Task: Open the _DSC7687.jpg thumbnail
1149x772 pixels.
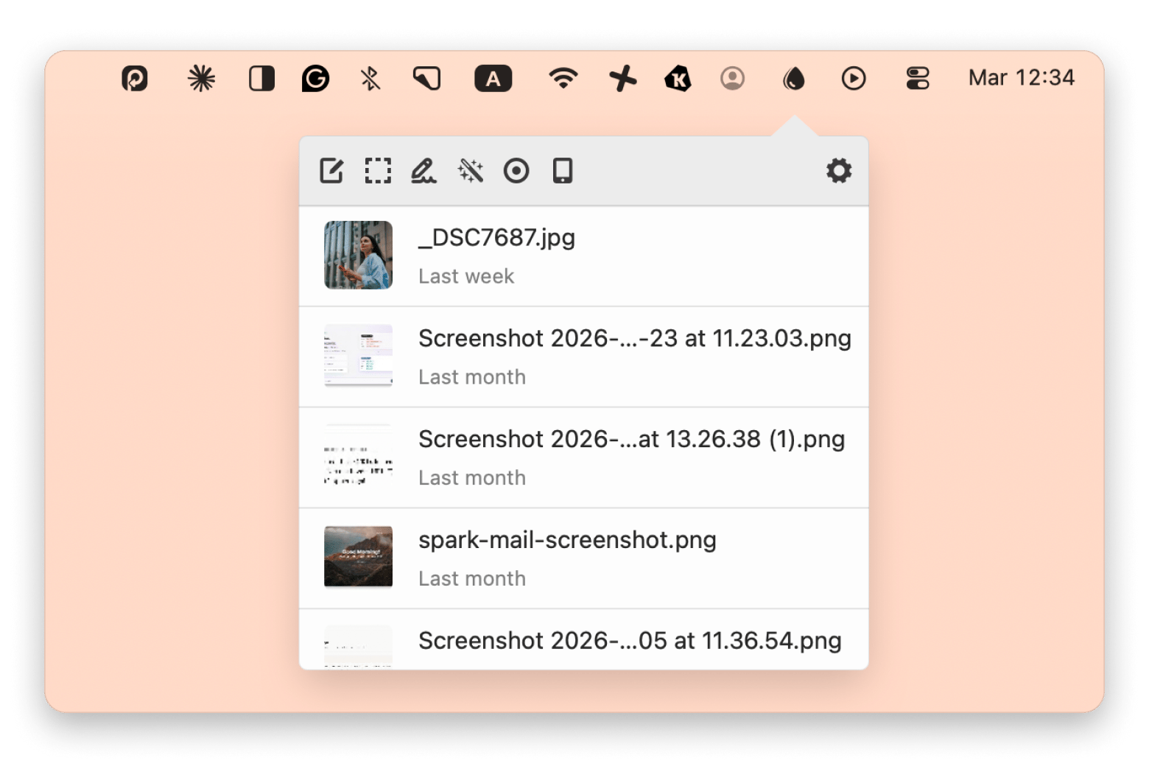Action: coord(358,255)
